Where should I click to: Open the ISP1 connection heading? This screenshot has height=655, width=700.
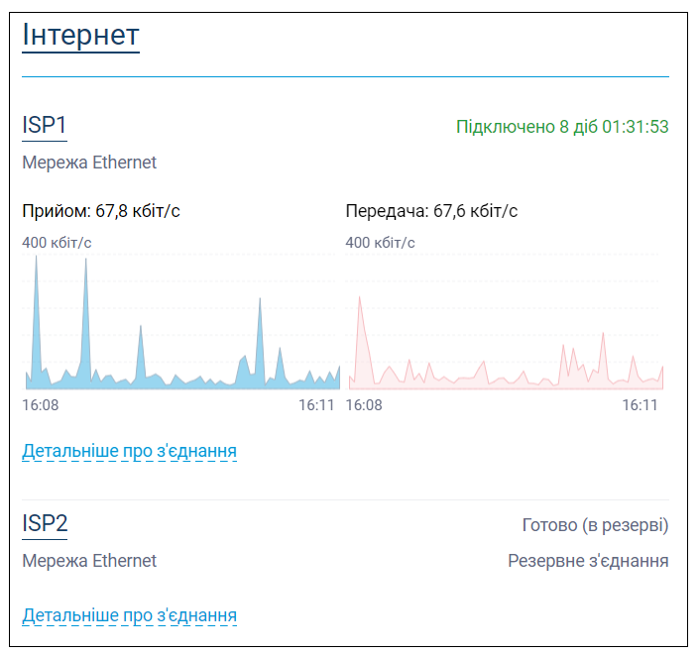pos(45,125)
